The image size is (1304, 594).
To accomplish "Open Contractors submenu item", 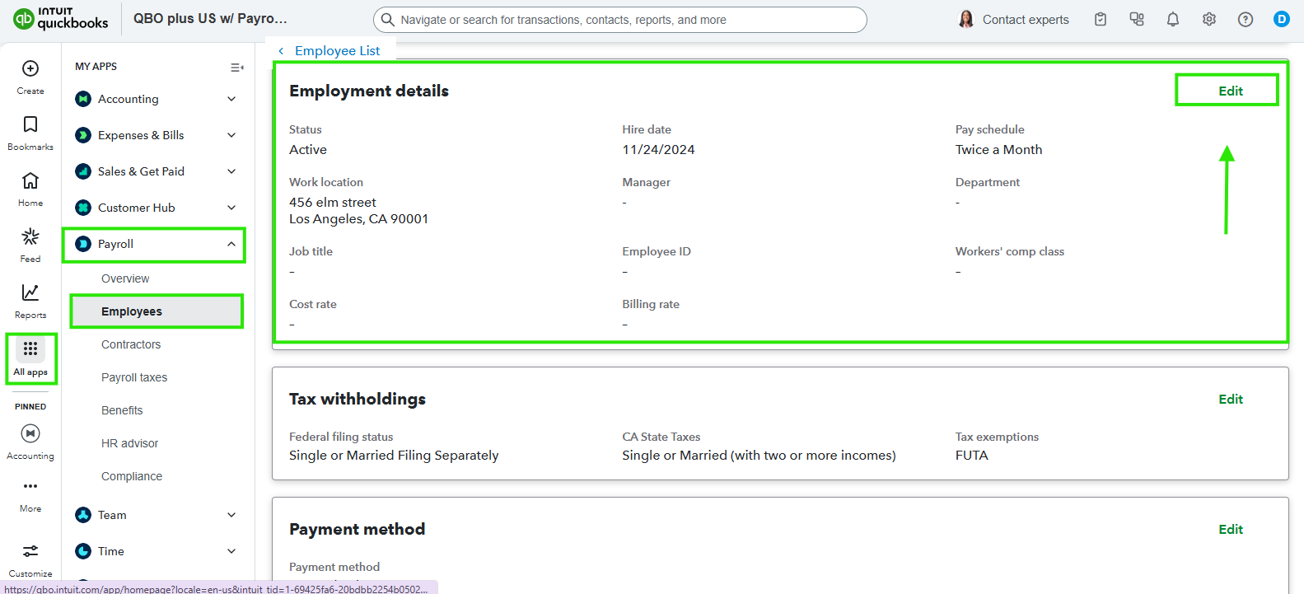I will pyautogui.click(x=131, y=344).
